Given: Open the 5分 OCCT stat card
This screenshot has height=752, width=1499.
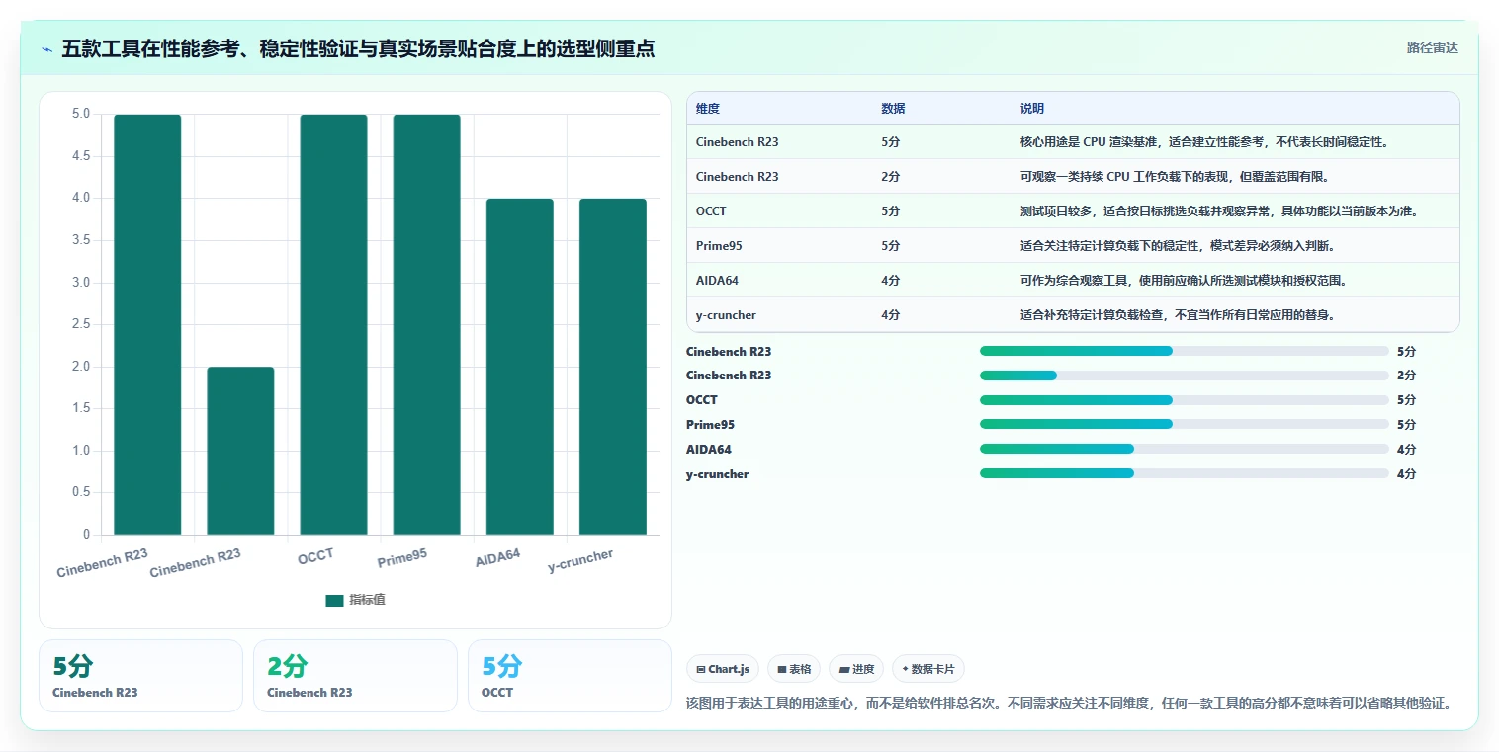Looking at the screenshot, I should pyautogui.click(x=570, y=676).
